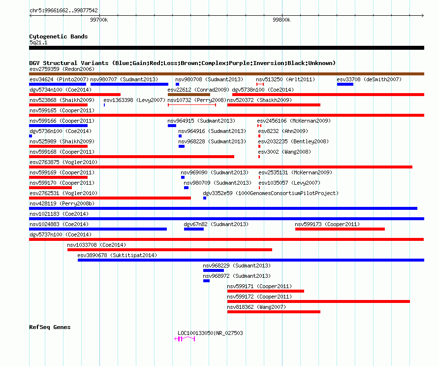Select the esv34624 (Pinto2007) variant label

pyautogui.click(x=59, y=79)
